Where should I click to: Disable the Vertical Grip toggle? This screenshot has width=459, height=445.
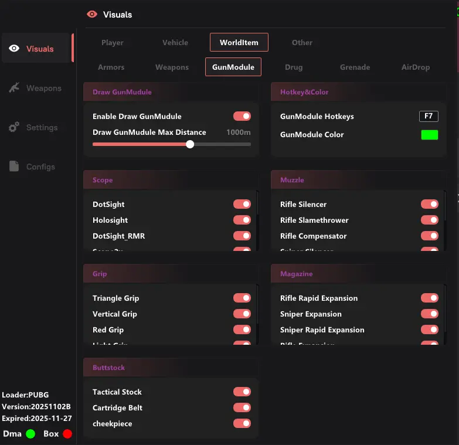click(242, 314)
